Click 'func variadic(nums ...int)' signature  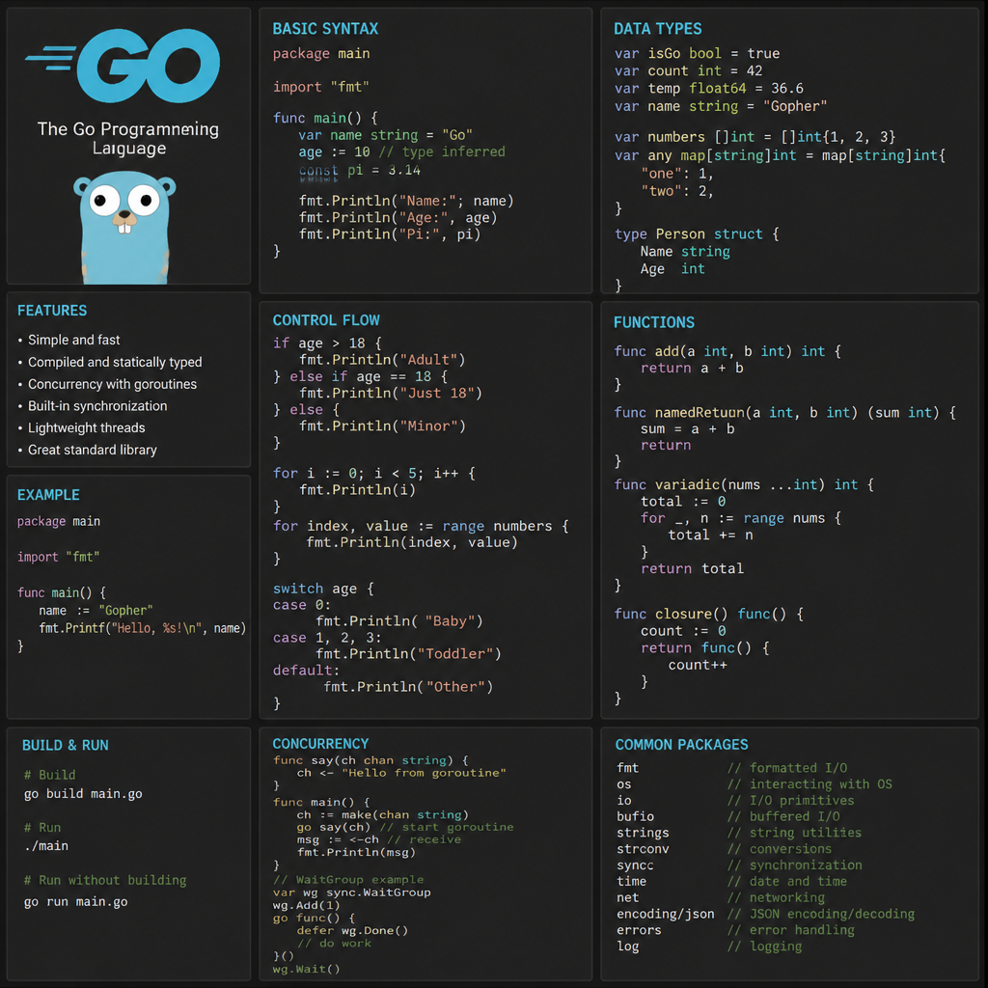[x=744, y=484]
